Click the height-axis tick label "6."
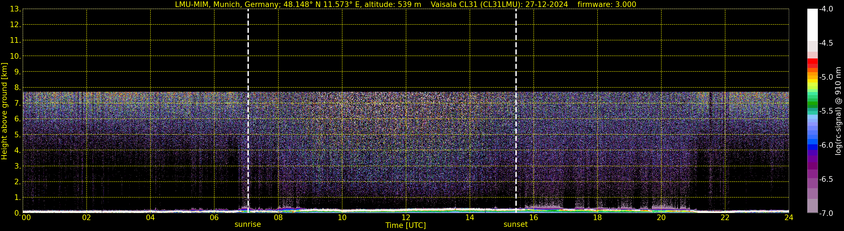 pyautogui.click(x=17, y=119)
